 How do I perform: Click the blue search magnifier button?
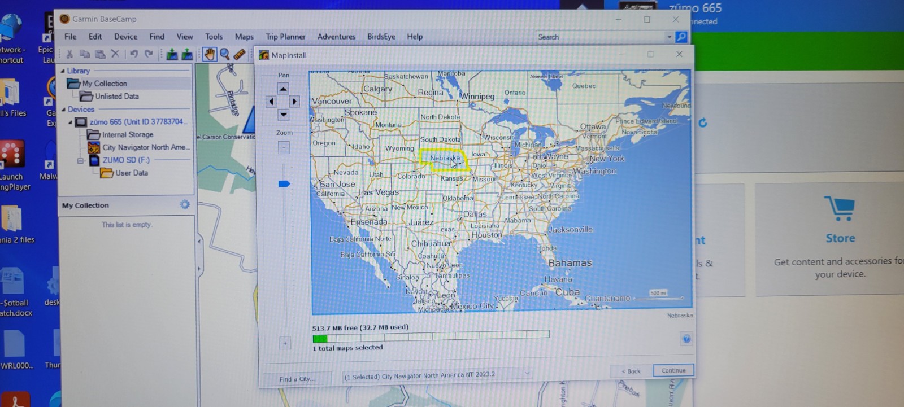click(681, 37)
